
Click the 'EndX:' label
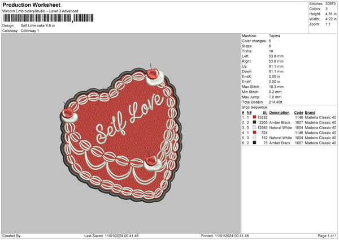[247, 76]
